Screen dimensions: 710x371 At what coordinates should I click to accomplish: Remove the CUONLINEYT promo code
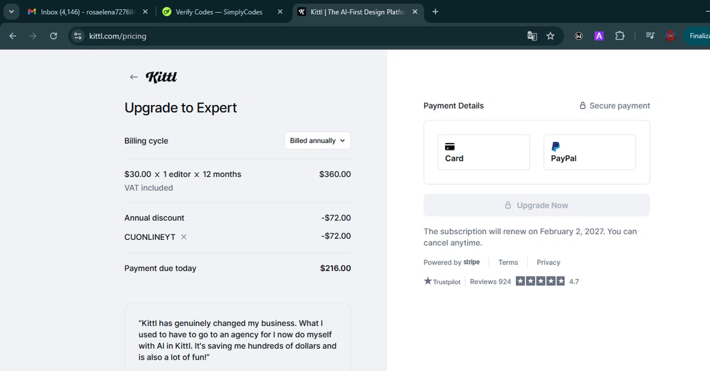(x=184, y=237)
